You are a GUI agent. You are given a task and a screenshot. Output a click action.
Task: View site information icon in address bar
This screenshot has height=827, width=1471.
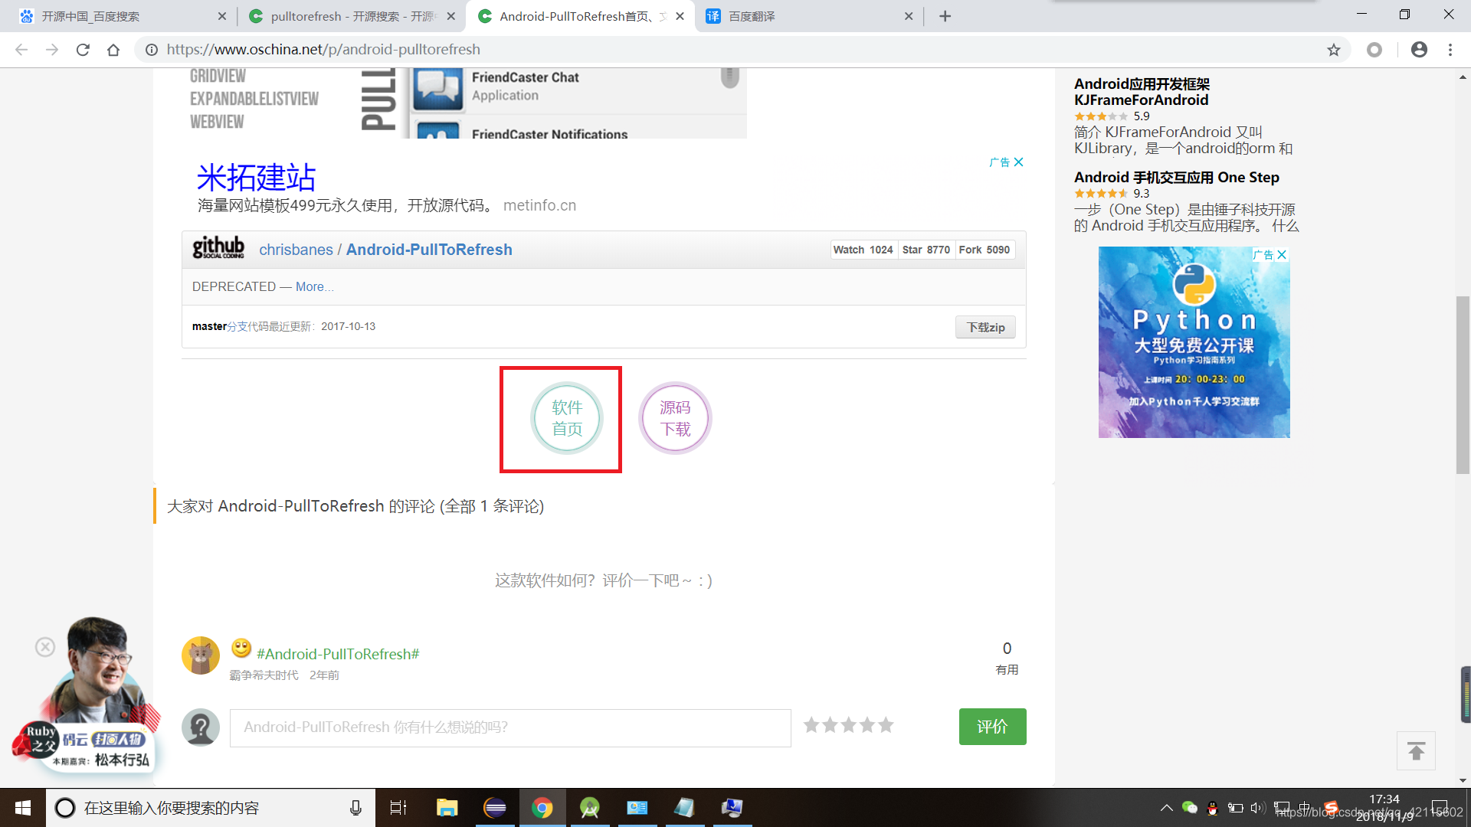(152, 50)
